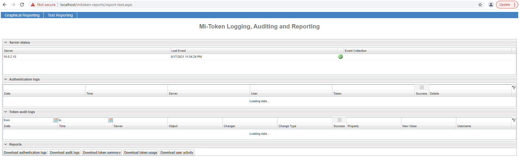Click the 'from' date filter field
519x164 pixels.
point(28,120)
